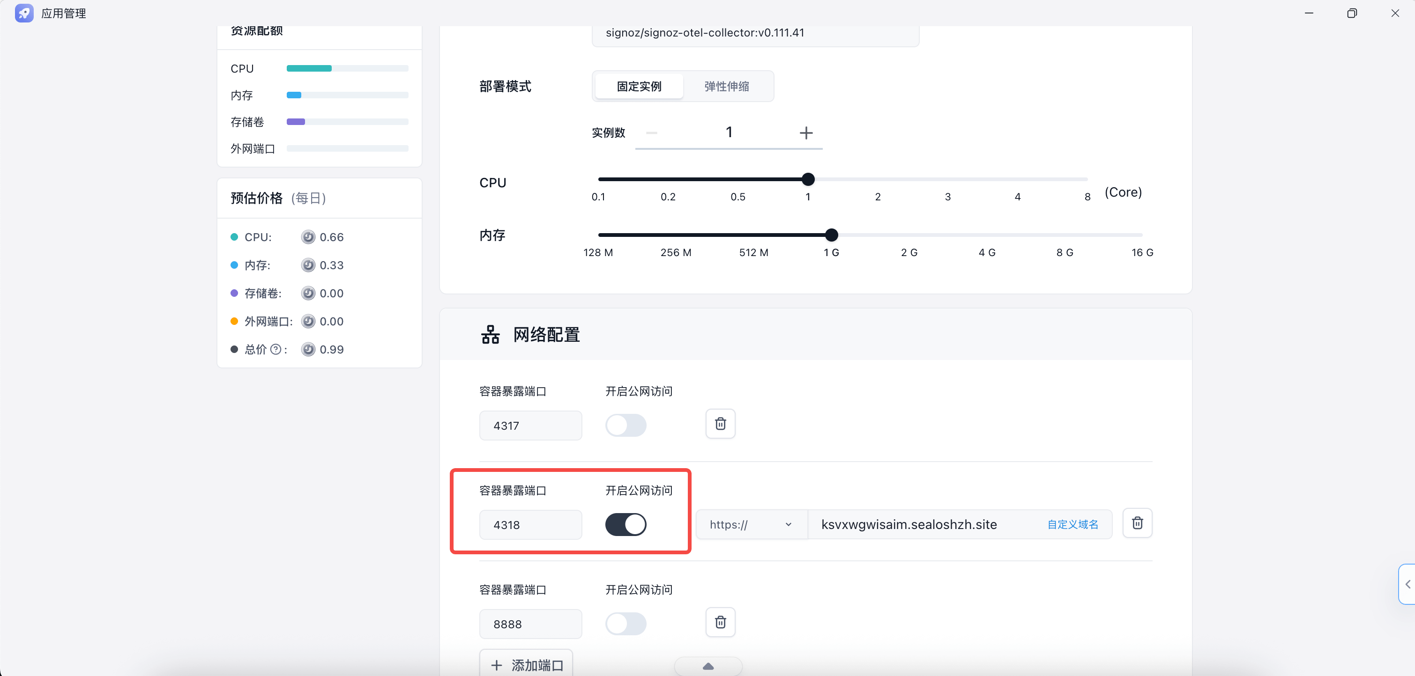
Task: Expand the right-edge side panel chevron
Action: (x=1408, y=584)
